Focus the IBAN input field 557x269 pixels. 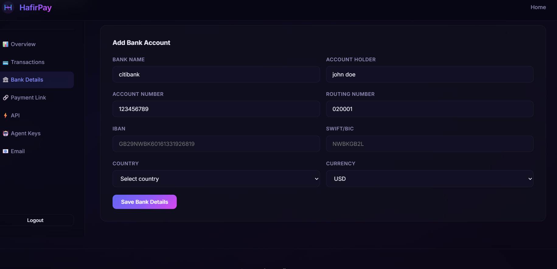click(x=216, y=144)
